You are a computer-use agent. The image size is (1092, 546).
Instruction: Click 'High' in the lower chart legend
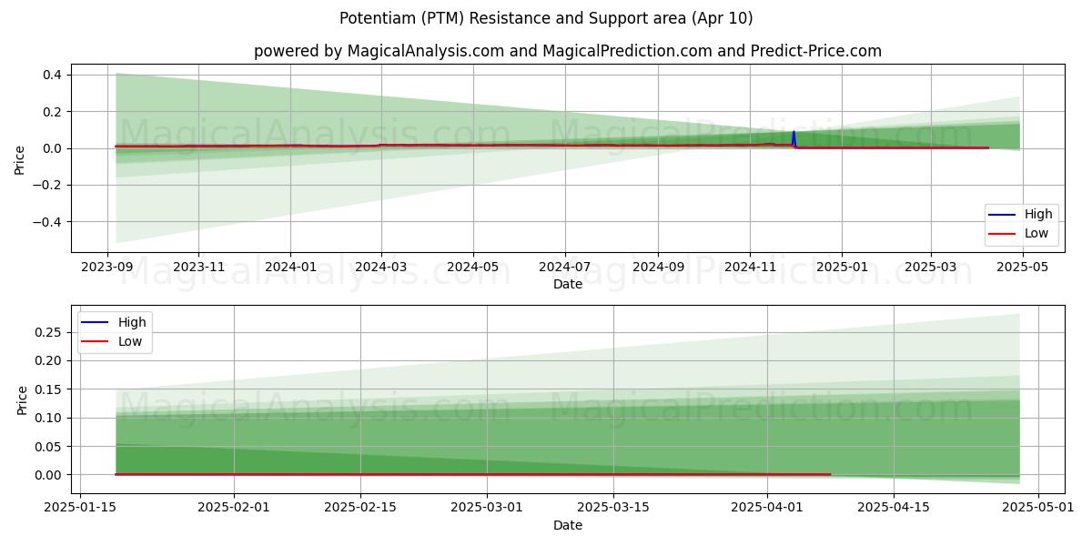132,322
